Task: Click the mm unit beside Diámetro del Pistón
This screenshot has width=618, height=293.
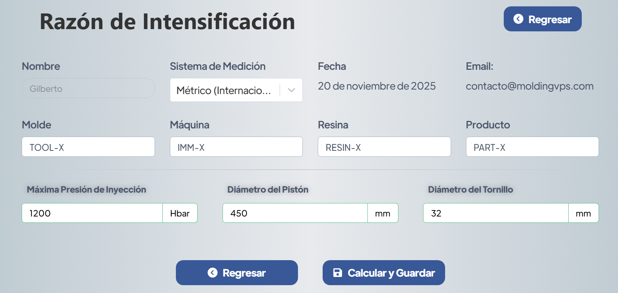Action: click(383, 213)
